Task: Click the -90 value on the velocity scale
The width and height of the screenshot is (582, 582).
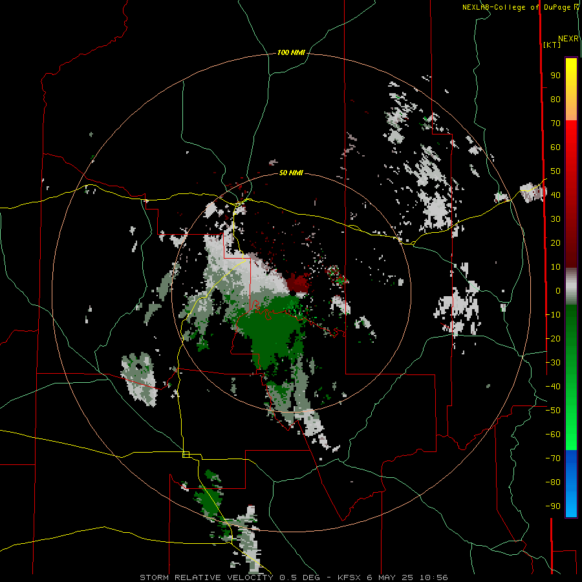Action: coord(553,506)
